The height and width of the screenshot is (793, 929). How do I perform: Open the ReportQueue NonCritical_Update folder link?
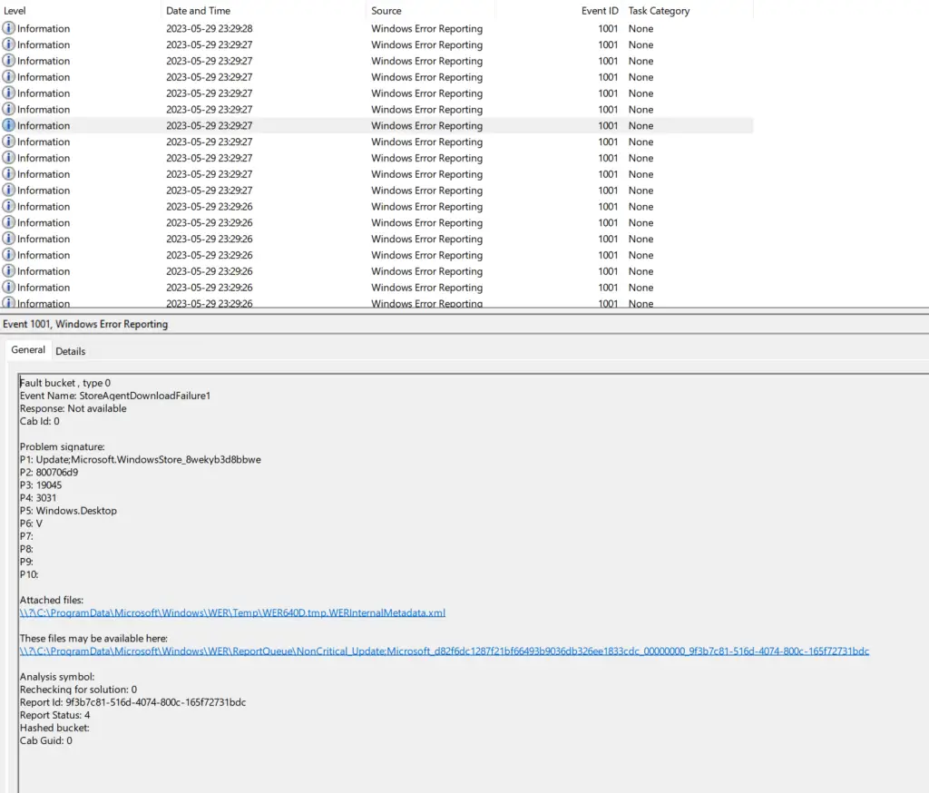(x=444, y=651)
